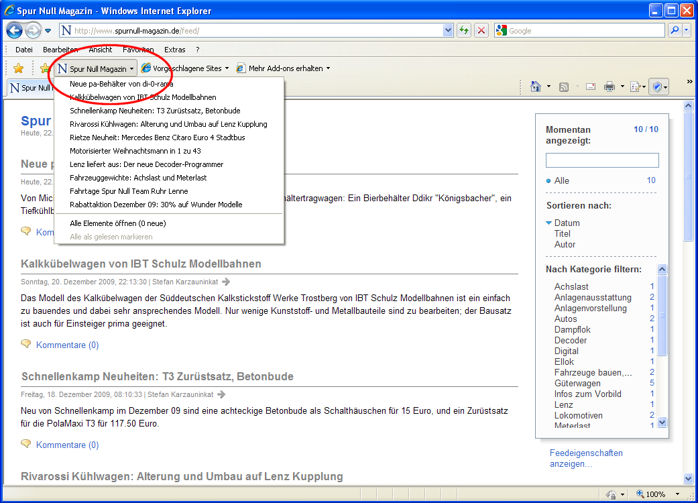This screenshot has width=698, height=503.
Task: Click the Home page icon
Action: tap(535, 87)
